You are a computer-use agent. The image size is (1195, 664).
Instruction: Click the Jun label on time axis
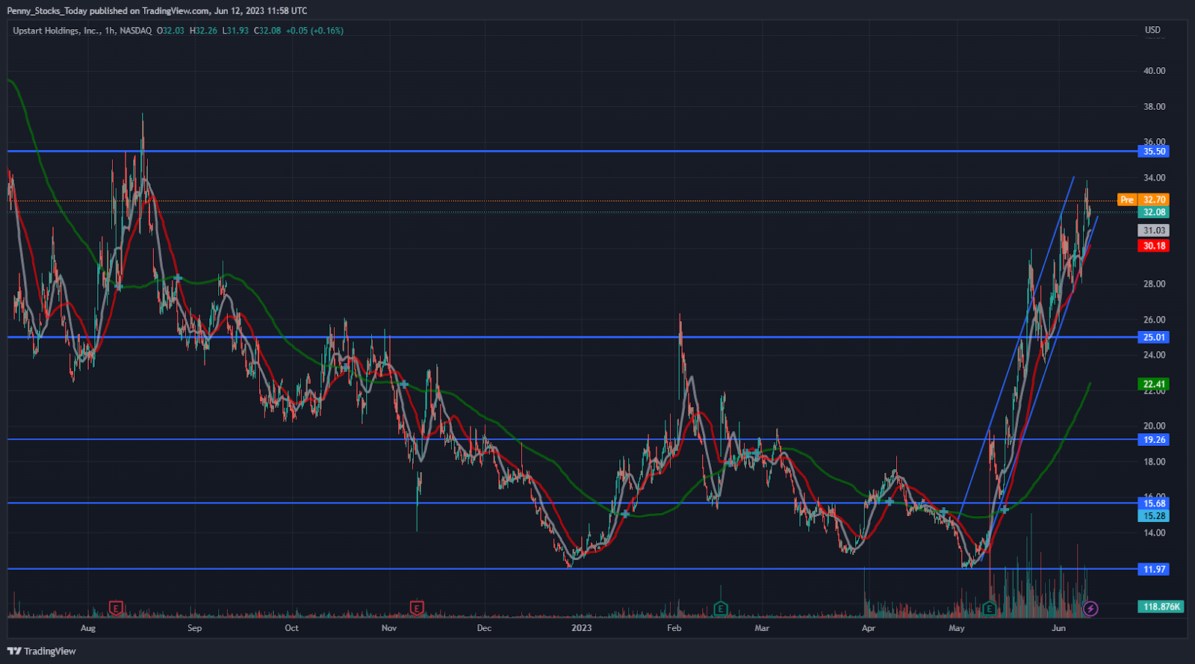[x=1058, y=628]
